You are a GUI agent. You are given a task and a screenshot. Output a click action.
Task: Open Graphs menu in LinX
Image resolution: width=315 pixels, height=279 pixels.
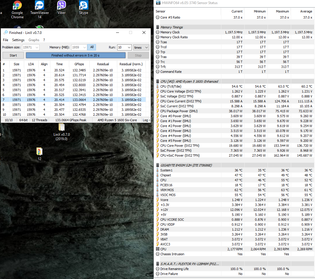tap(34, 40)
